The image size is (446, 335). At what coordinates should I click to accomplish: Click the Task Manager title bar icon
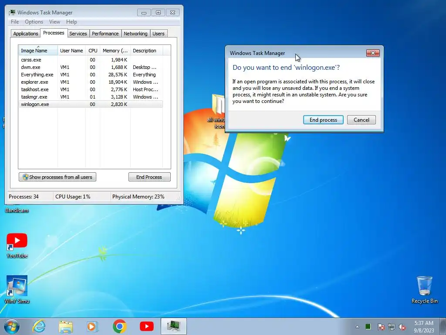point(12,12)
